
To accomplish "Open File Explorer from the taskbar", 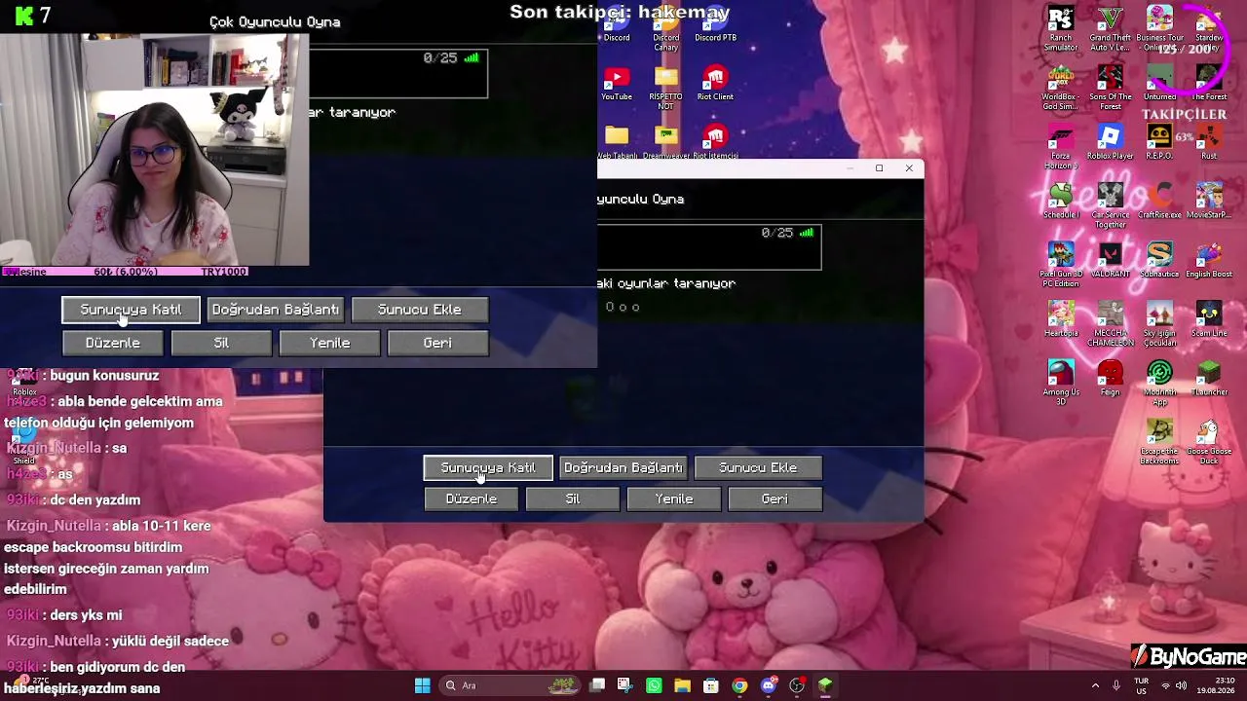I will pos(682,685).
